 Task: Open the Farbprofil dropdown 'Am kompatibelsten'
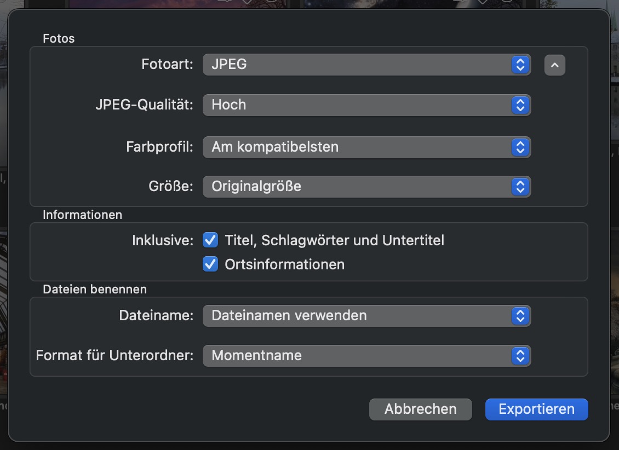point(356,147)
